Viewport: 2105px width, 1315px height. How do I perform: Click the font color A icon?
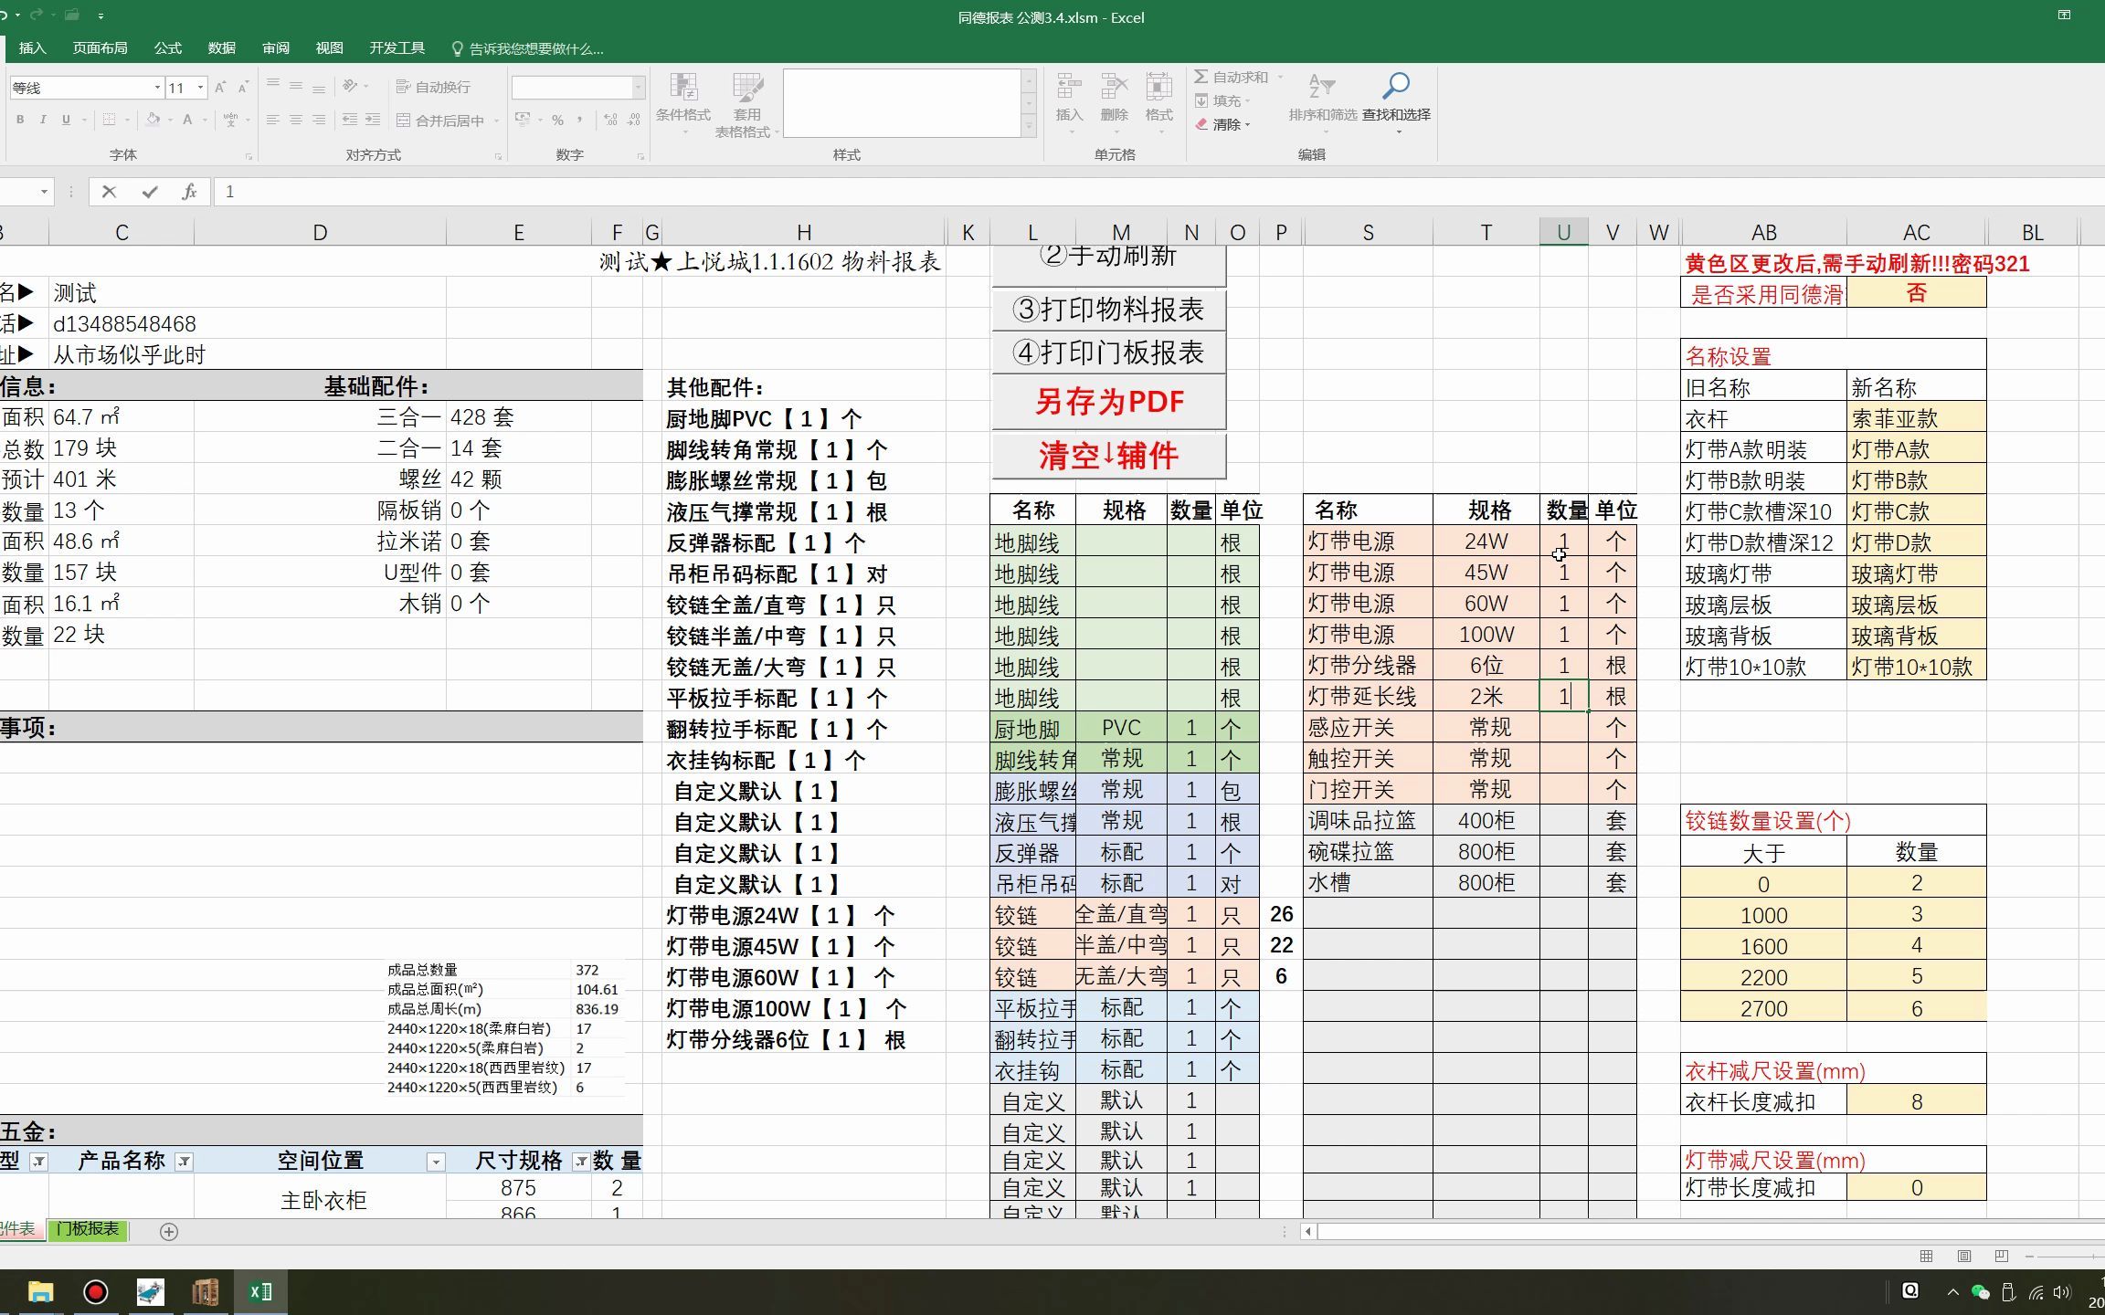[x=187, y=120]
